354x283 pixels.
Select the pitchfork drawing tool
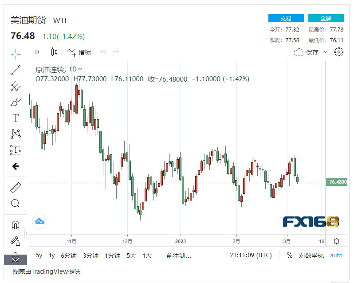tap(16, 86)
